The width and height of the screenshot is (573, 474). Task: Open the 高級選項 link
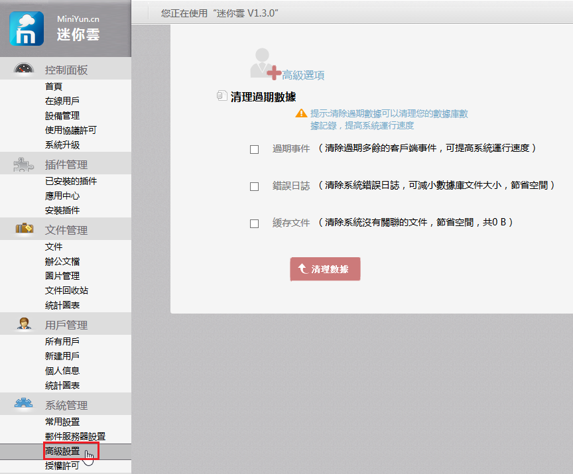(303, 75)
